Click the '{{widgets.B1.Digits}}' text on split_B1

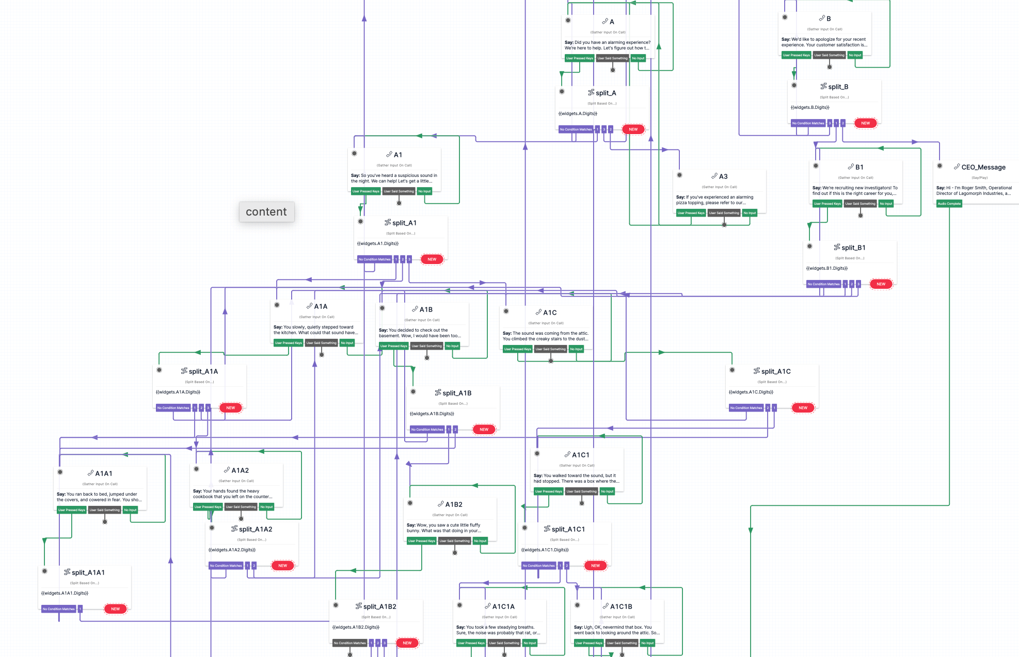[x=827, y=268]
